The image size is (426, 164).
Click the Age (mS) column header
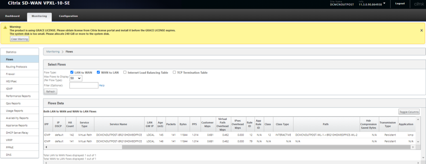[160, 124]
